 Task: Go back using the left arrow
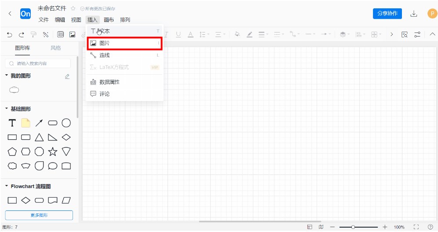(x=10, y=13)
